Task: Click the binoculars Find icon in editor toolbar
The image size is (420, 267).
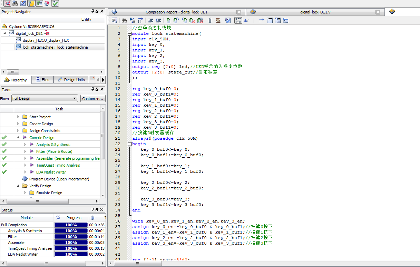Action: pos(125,21)
